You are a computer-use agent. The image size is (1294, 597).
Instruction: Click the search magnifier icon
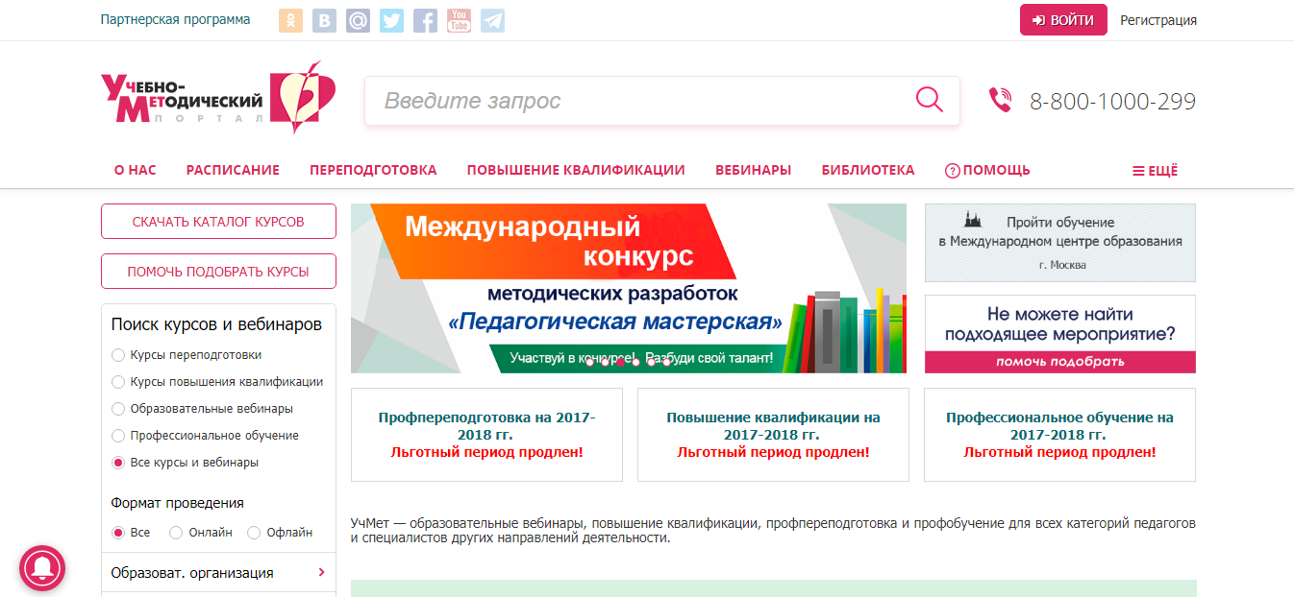(x=928, y=100)
